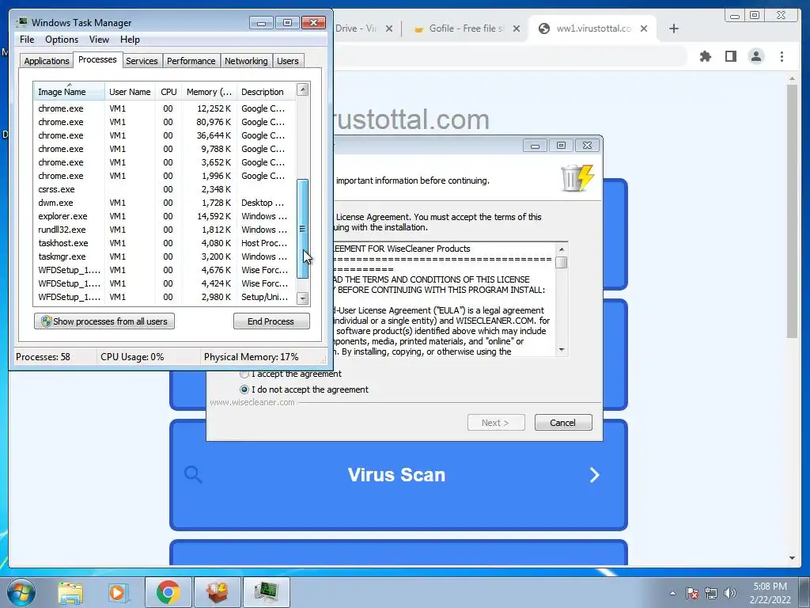Screen dimensions: 810x608
Task: Open Windows Media Player taskbar icon
Action: (x=117, y=592)
